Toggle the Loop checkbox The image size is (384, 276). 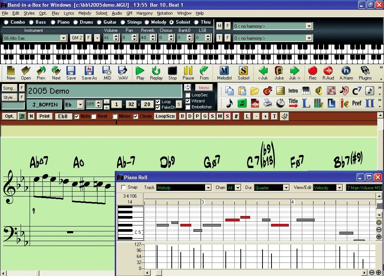tap(158, 102)
